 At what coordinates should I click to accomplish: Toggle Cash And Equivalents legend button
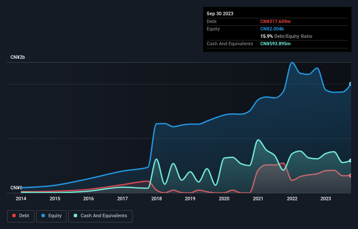click(100, 216)
